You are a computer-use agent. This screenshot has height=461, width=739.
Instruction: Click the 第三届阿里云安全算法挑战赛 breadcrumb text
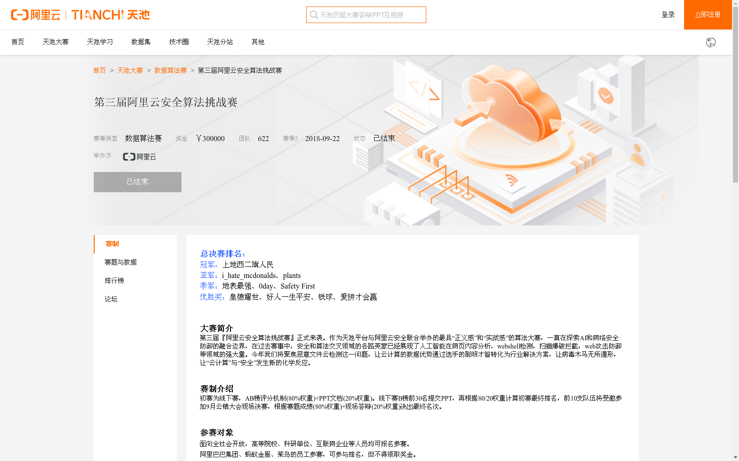tap(240, 71)
